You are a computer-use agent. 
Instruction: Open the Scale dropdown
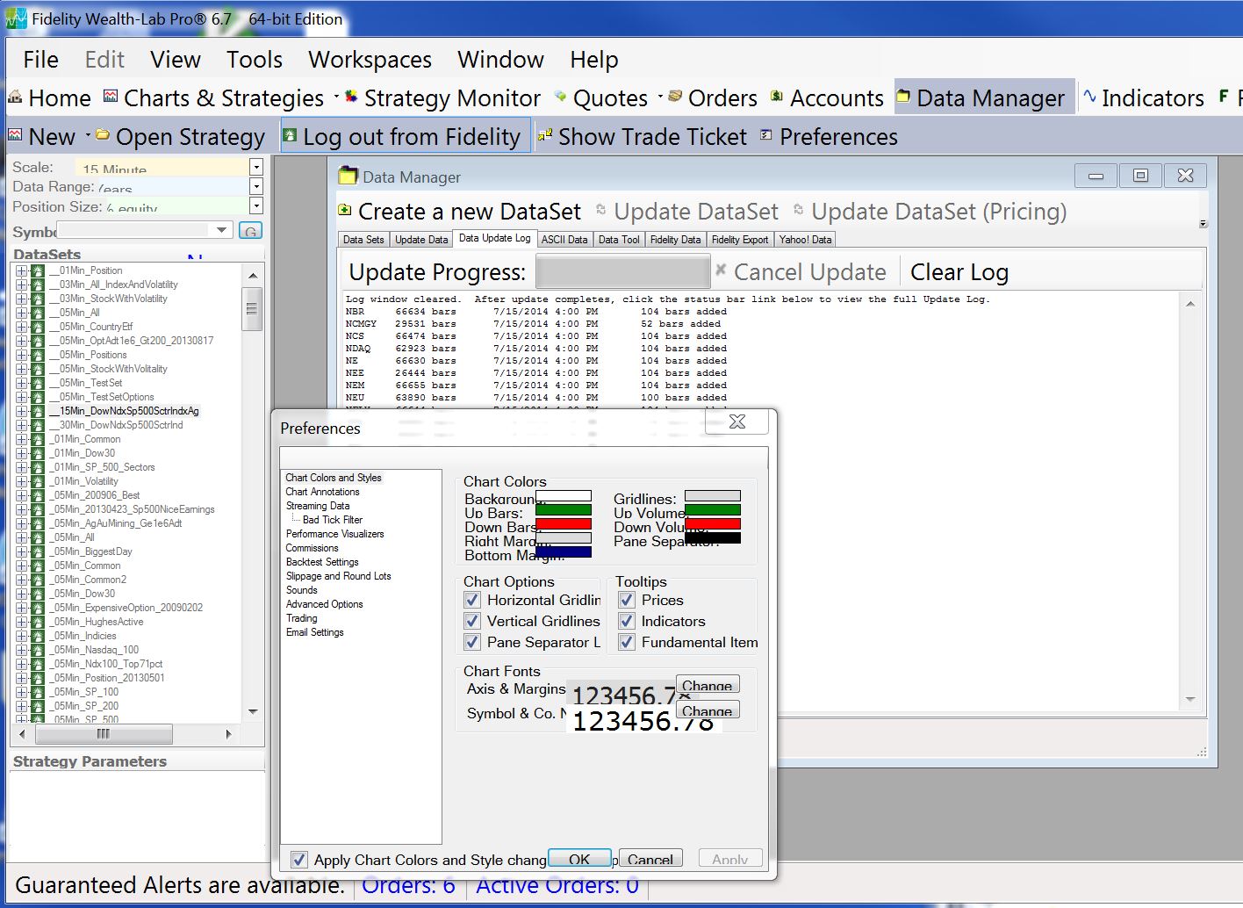pos(255,166)
